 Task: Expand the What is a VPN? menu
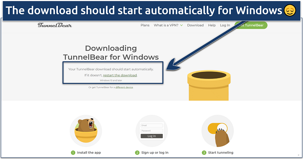coord(168,25)
